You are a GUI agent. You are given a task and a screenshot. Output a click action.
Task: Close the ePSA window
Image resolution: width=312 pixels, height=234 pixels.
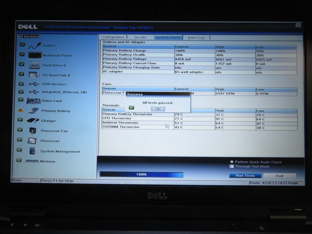[x=298, y=25]
